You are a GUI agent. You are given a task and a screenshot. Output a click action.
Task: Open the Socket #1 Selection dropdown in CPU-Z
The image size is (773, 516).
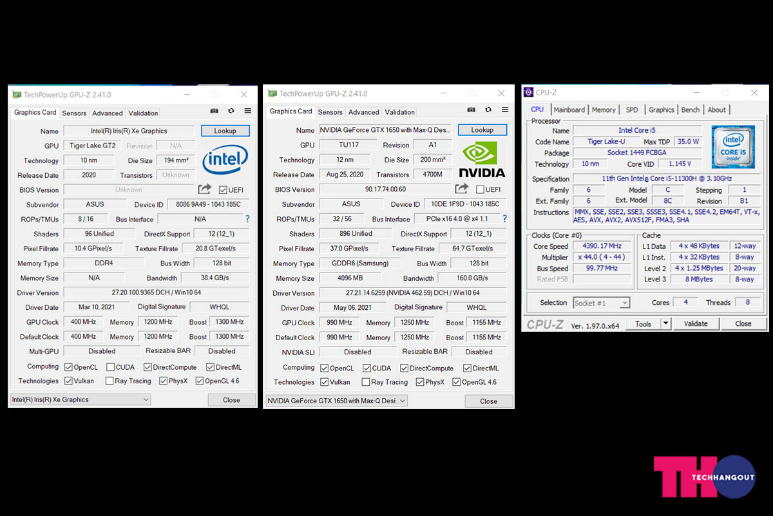pos(601,303)
